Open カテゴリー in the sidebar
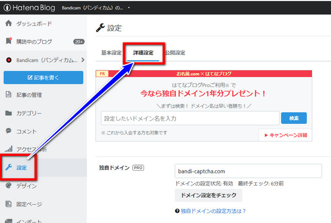 pos(29,113)
